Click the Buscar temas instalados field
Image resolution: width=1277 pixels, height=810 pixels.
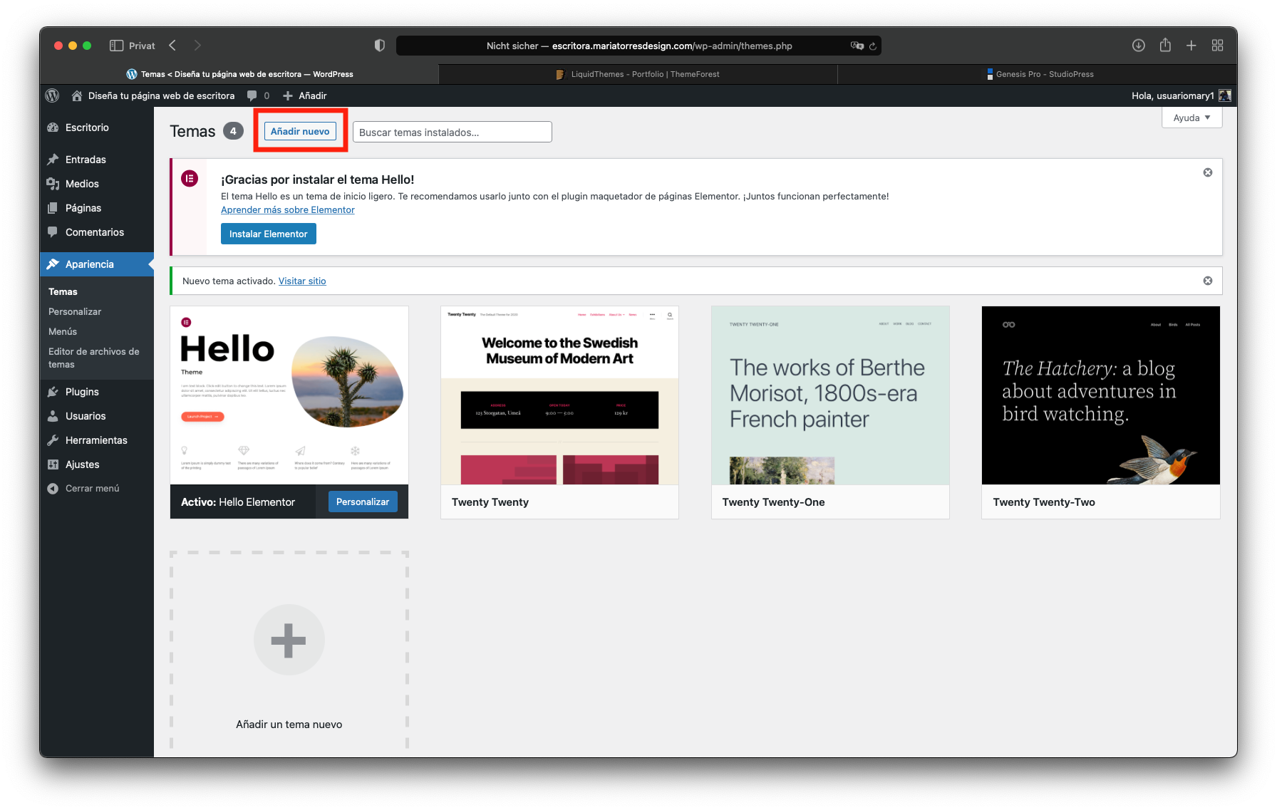click(x=452, y=132)
